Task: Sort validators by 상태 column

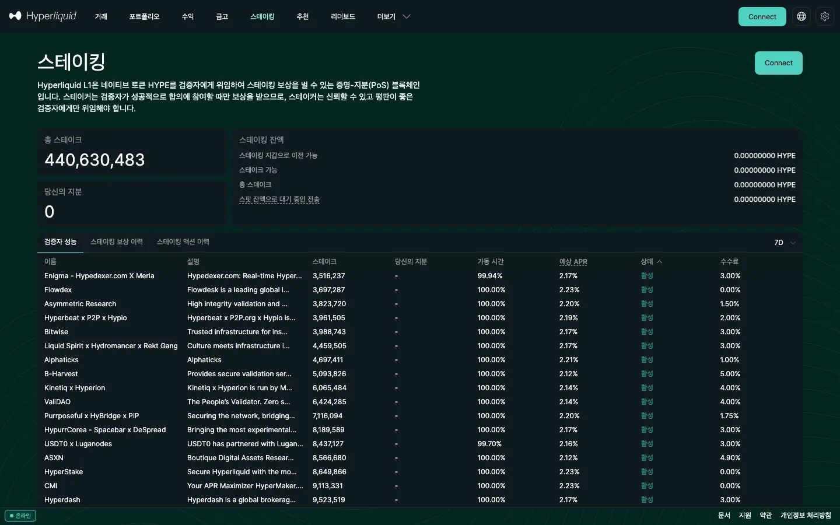Action: point(651,262)
